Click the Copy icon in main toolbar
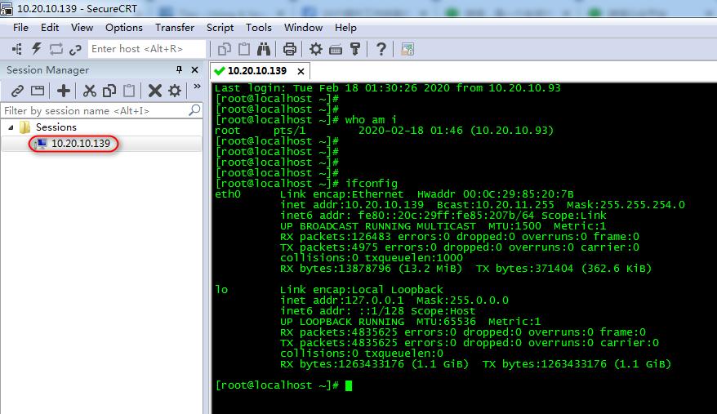 click(225, 49)
